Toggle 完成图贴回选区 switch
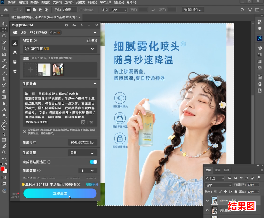This screenshot has width=264, height=218. 94,162
